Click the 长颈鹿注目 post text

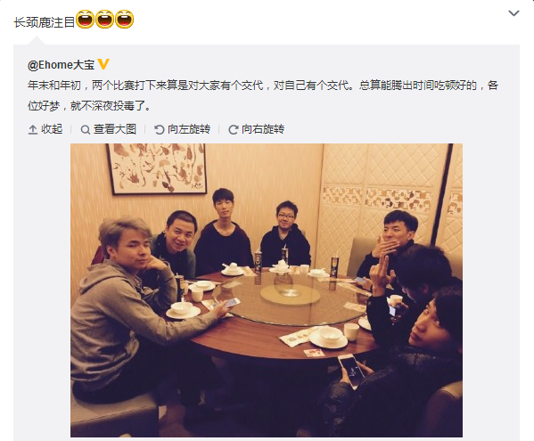[x=44, y=22]
